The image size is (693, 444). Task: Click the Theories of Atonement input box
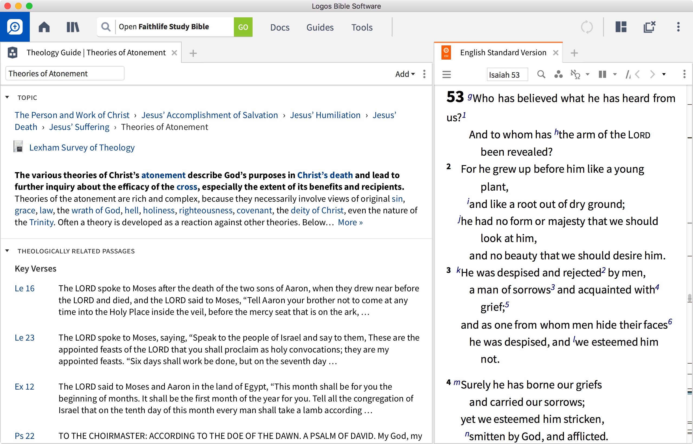point(65,73)
